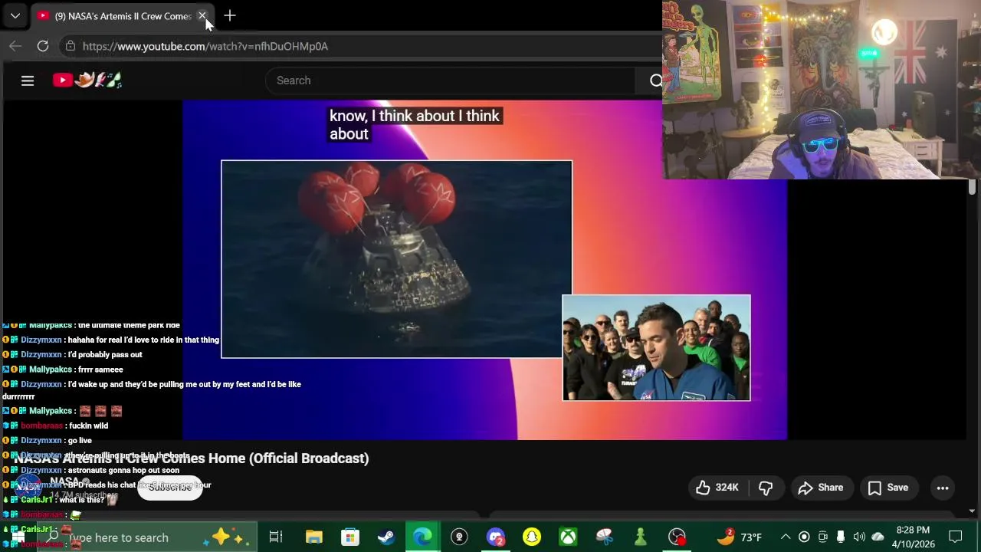Open the Xbox app on taskbar
The image size is (981, 552).
coord(568,537)
